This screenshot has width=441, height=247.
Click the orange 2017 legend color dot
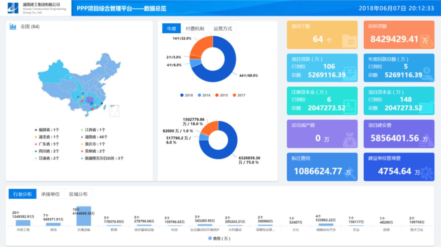tap(234, 95)
